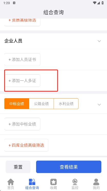Click 添加中标业绩 button

click(x=22, y=124)
